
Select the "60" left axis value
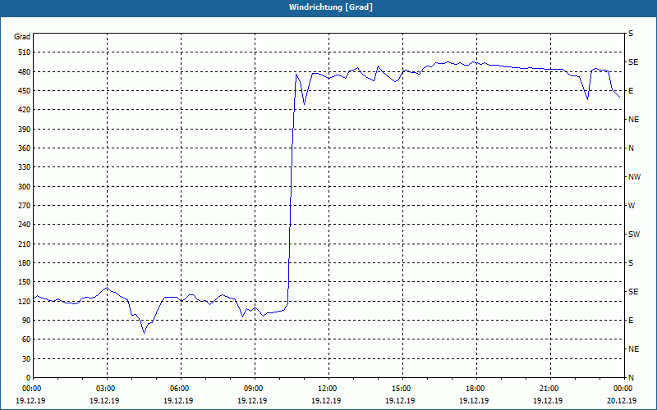coord(26,339)
